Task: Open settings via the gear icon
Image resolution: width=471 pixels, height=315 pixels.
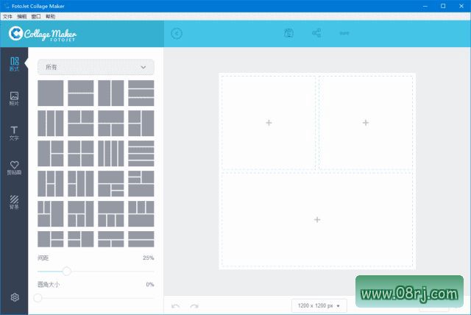Action: pyautogui.click(x=14, y=297)
